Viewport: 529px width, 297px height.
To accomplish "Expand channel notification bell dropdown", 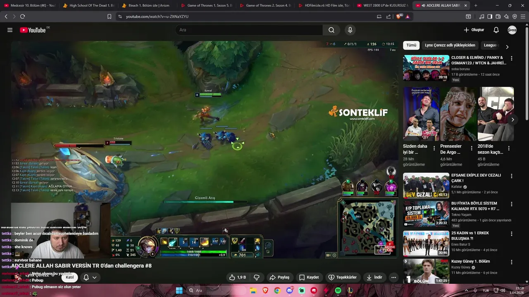I will (90, 277).
